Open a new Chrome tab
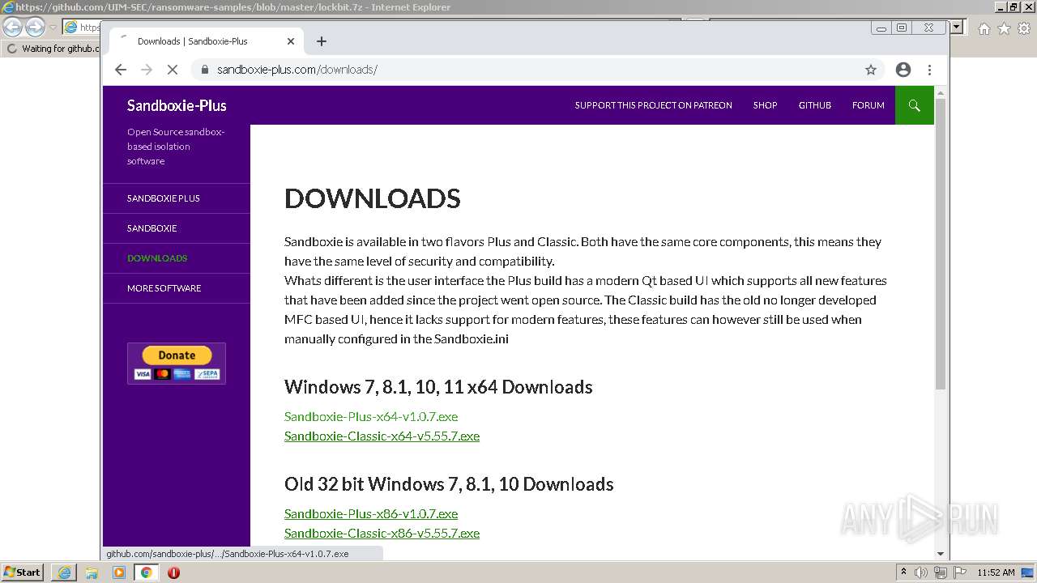Viewport: 1037px width, 583px height. tap(322, 41)
